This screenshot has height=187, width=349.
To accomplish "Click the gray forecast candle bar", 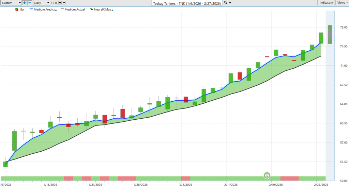I will pyautogui.click(x=330, y=34).
